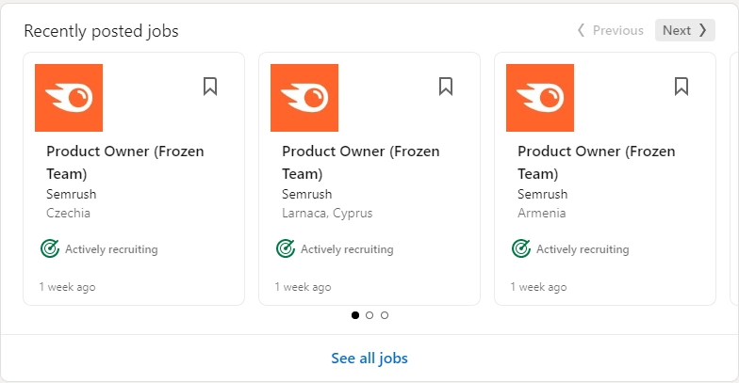Go to Next page of jobs

tap(684, 30)
